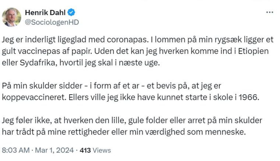
Task: Click the Henrik Dahl display name
Action: (45, 13)
